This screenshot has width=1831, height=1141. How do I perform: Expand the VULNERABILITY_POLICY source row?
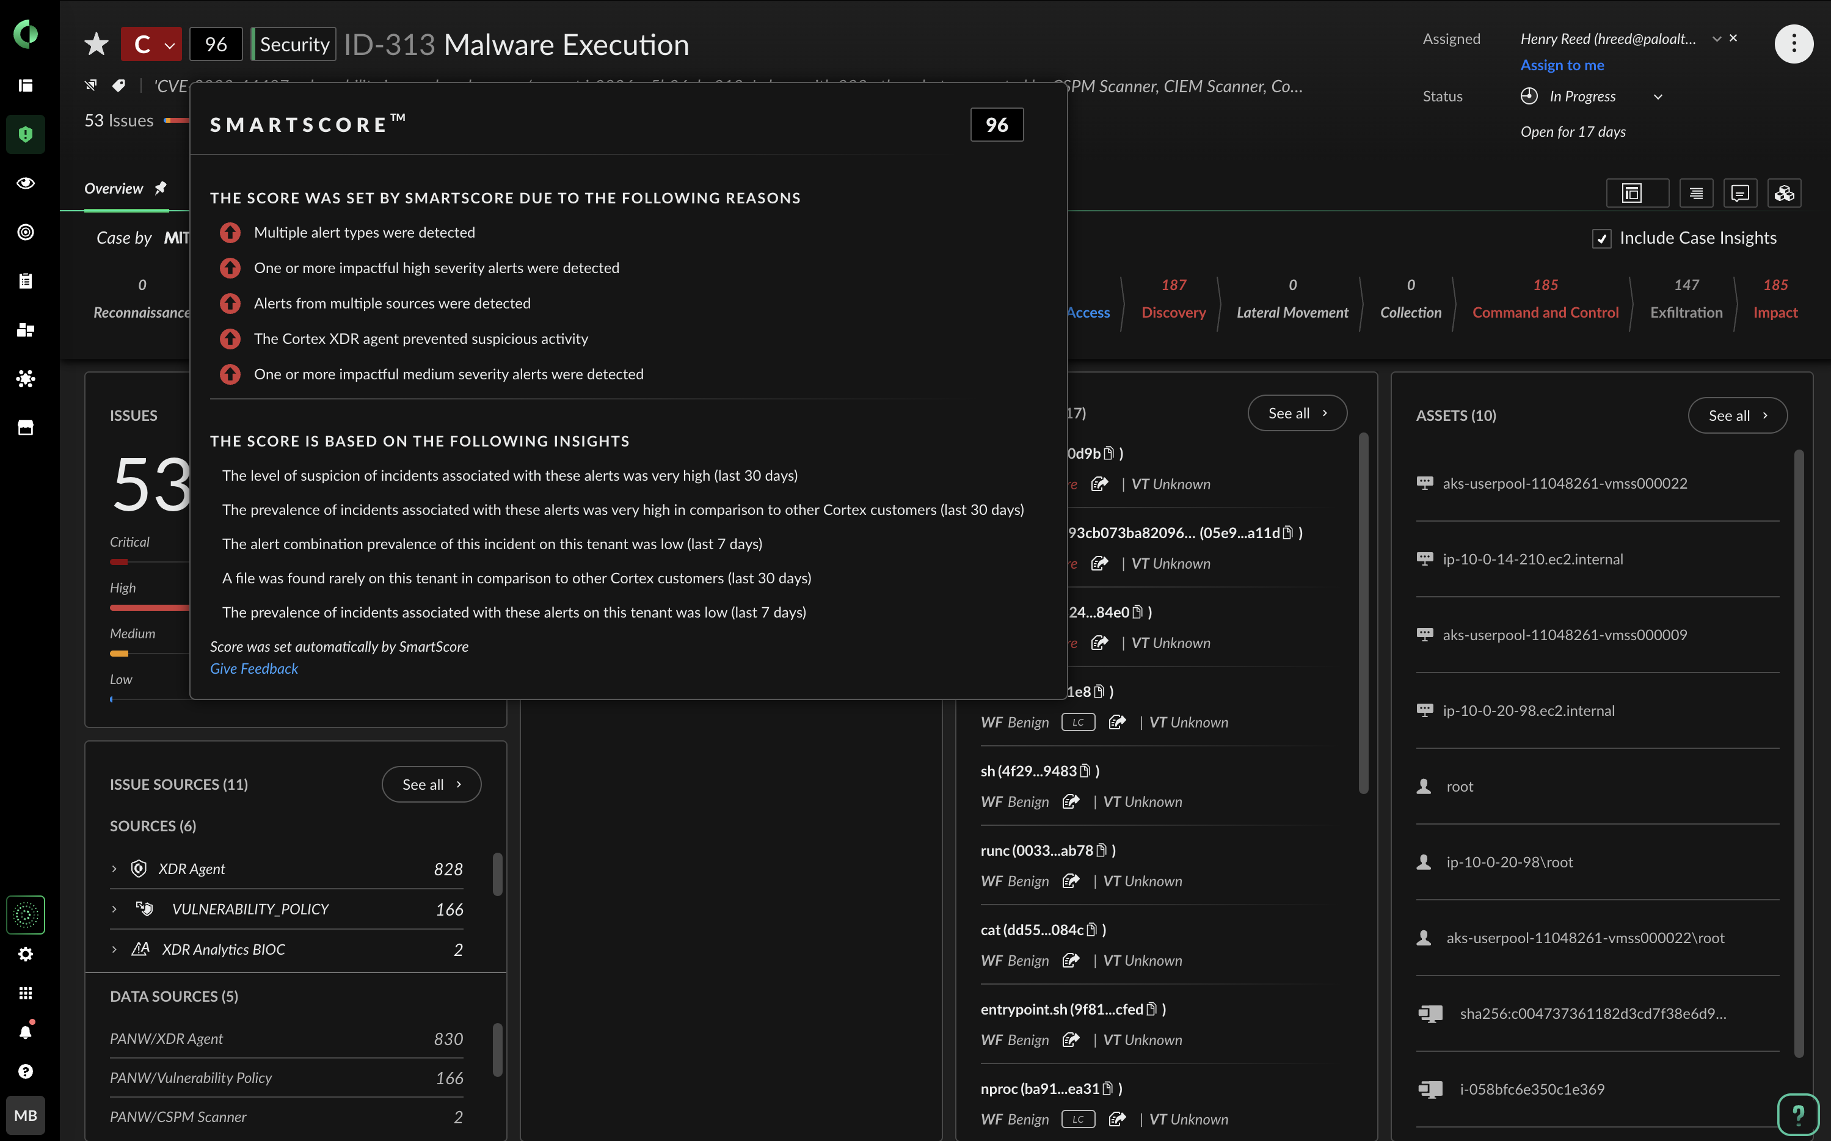pos(114,910)
